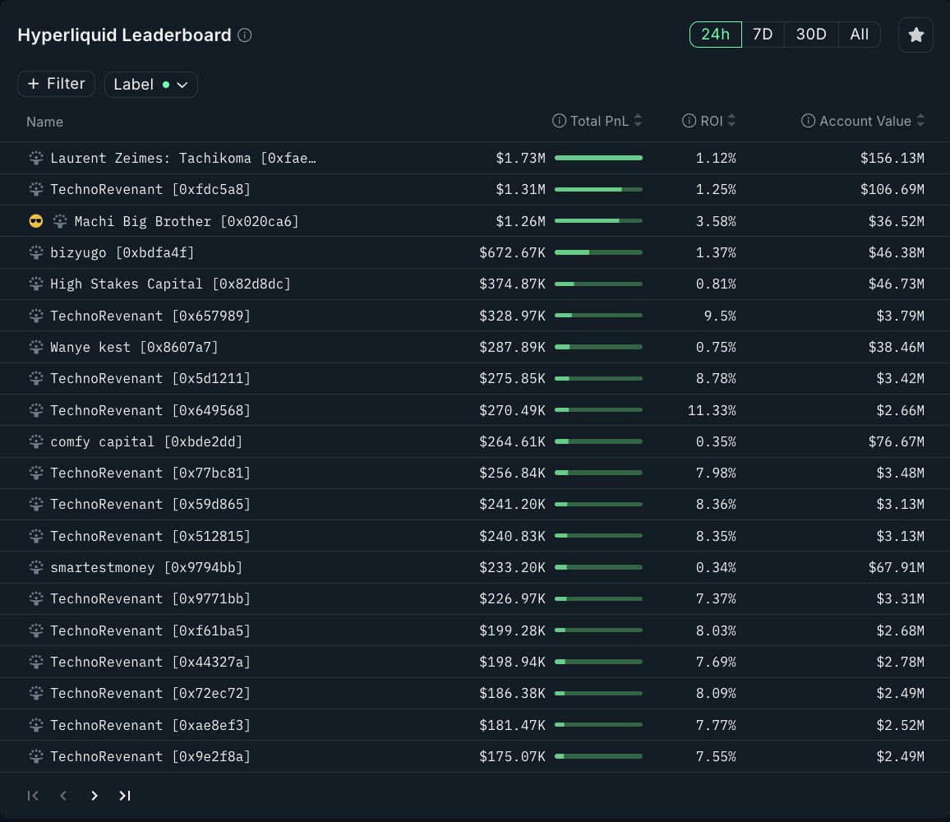Select TechnoRevenant [0x512815] row
Image resolution: width=950 pixels, height=822 pixels.
(x=475, y=536)
